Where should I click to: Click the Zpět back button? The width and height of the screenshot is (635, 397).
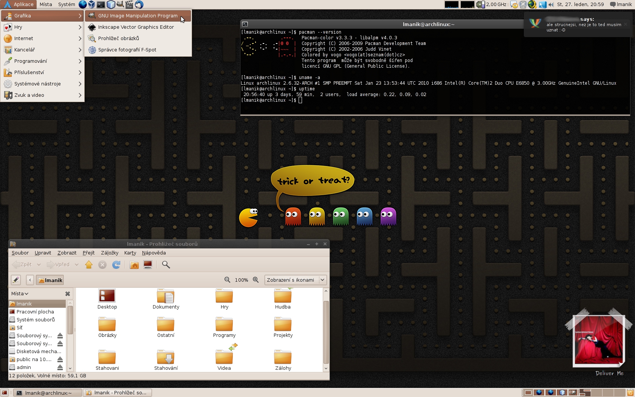tap(22, 265)
